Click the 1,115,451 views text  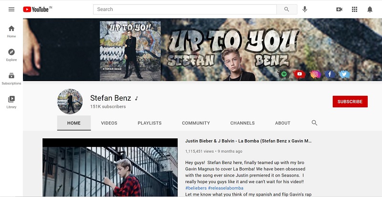click(199, 151)
